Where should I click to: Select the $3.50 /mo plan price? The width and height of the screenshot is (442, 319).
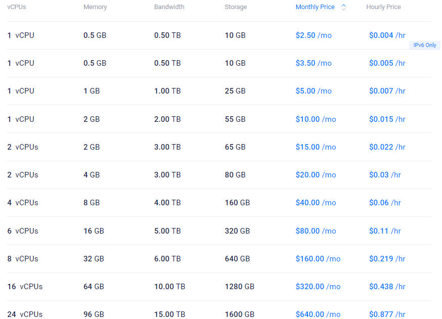(314, 63)
